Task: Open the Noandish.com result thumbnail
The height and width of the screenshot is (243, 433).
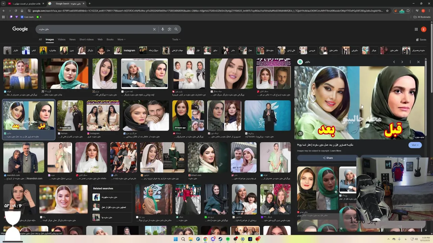Action: pos(24,158)
